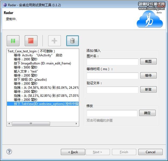
Task: Click the Back button
Action: click(73, 152)
